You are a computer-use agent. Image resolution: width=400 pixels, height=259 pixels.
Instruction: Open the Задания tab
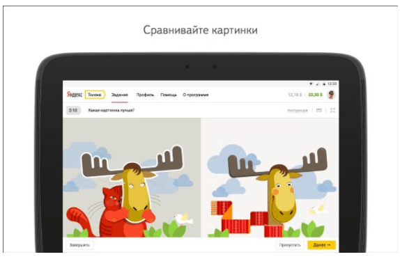(120, 95)
